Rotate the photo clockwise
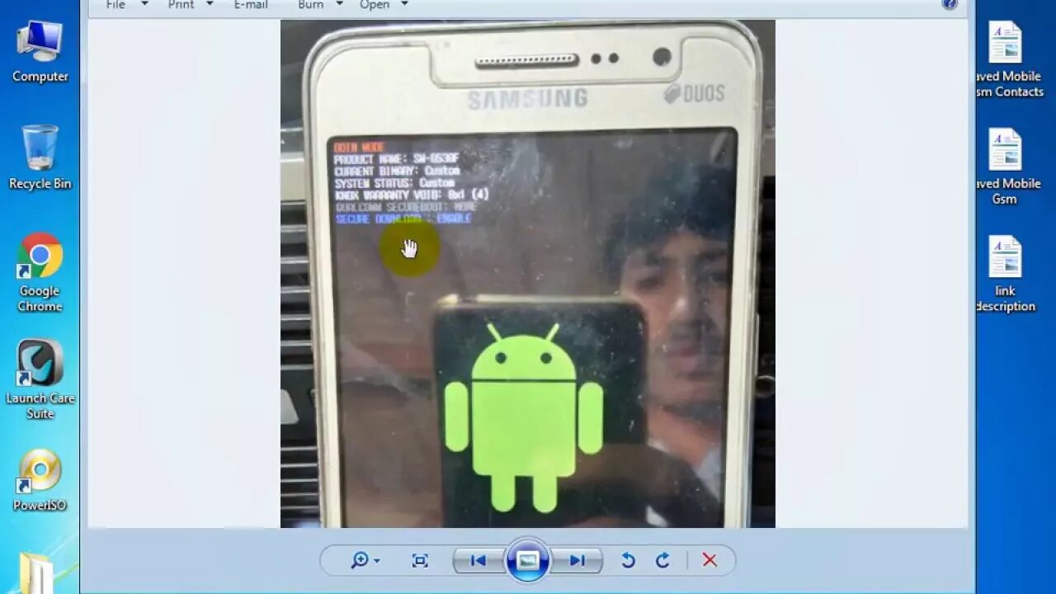The width and height of the screenshot is (1056, 594). click(x=662, y=561)
